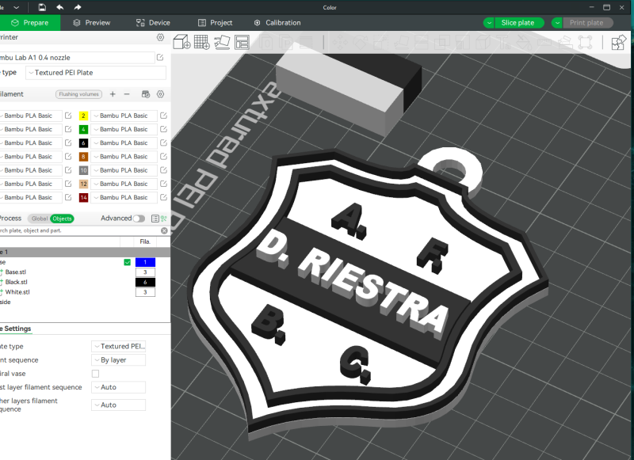Open the Project tab
Viewport: 634px width, 460px height.
point(215,23)
